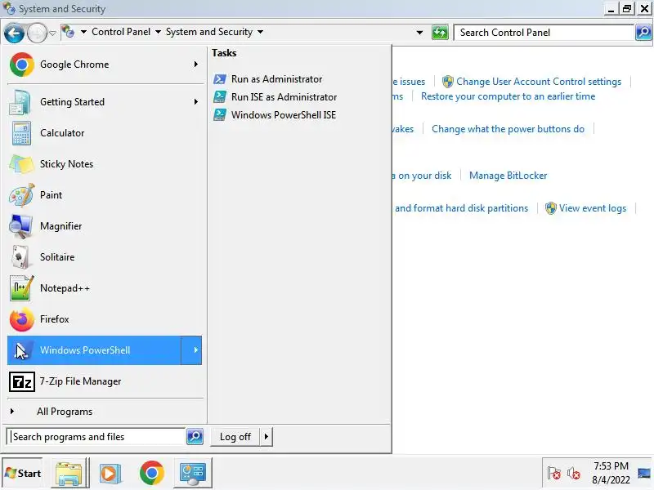Open the Magnifier icon
This screenshot has width=654, height=490.
click(21, 226)
